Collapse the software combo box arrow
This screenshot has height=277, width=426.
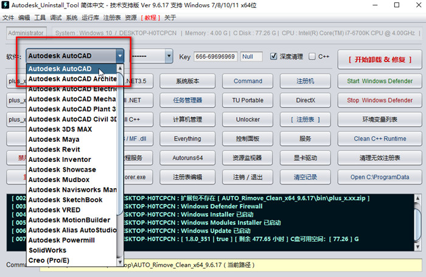pyautogui.click(x=120, y=56)
